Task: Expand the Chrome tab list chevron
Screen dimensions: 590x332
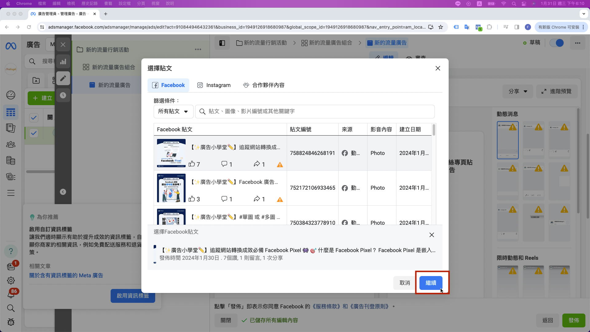Action: pos(584,14)
